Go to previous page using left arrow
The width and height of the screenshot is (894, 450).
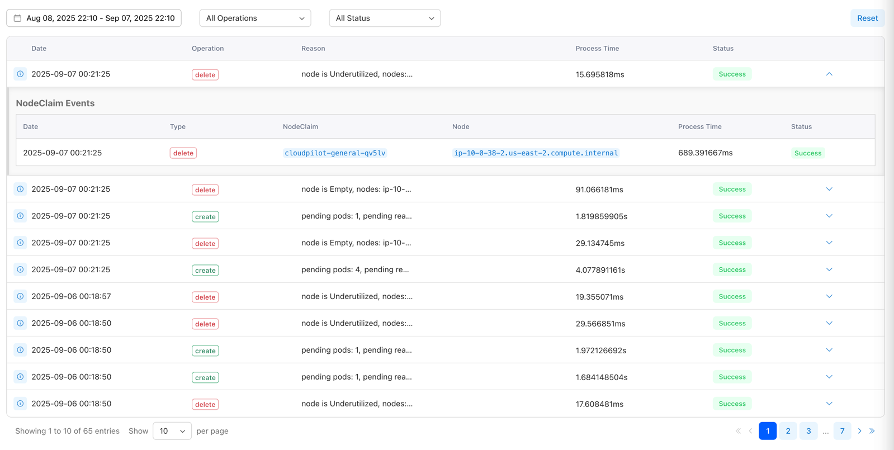point(751,431)
